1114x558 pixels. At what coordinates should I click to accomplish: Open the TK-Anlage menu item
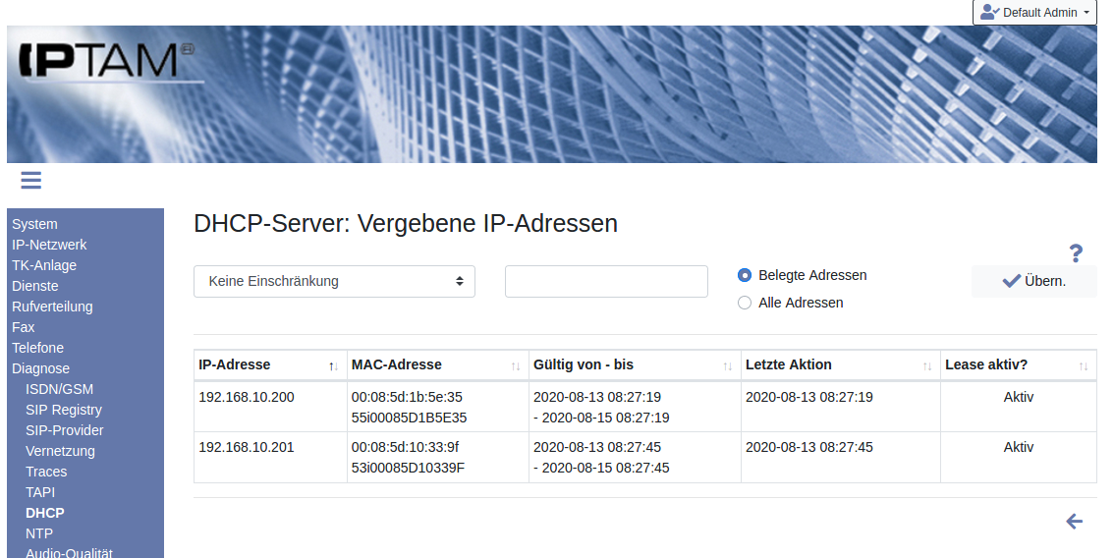(44, 265)
